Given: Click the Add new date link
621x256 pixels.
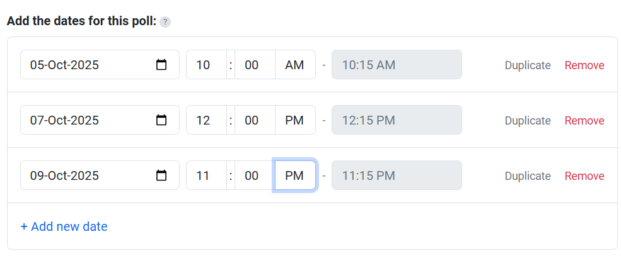Looking at the screenshot, I should point(64,226).
